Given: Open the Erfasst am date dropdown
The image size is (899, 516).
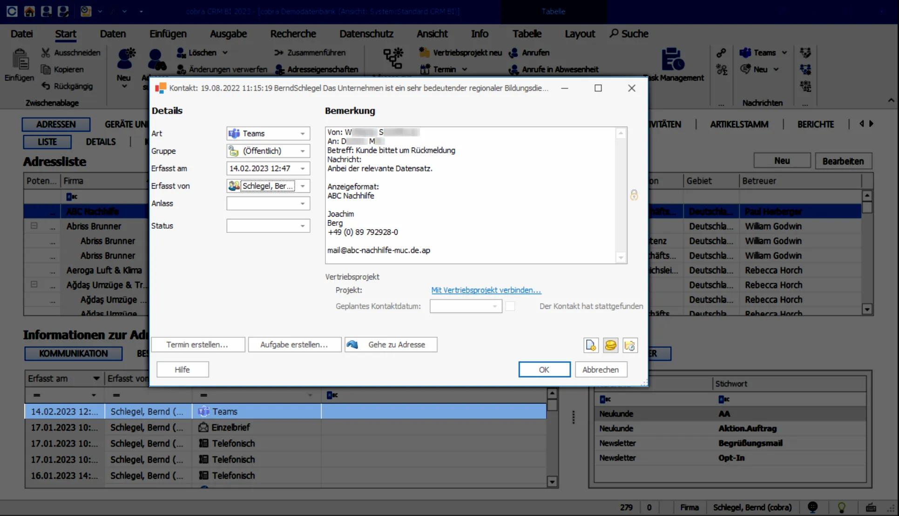Looking at the screenshot, I should 303,169.
